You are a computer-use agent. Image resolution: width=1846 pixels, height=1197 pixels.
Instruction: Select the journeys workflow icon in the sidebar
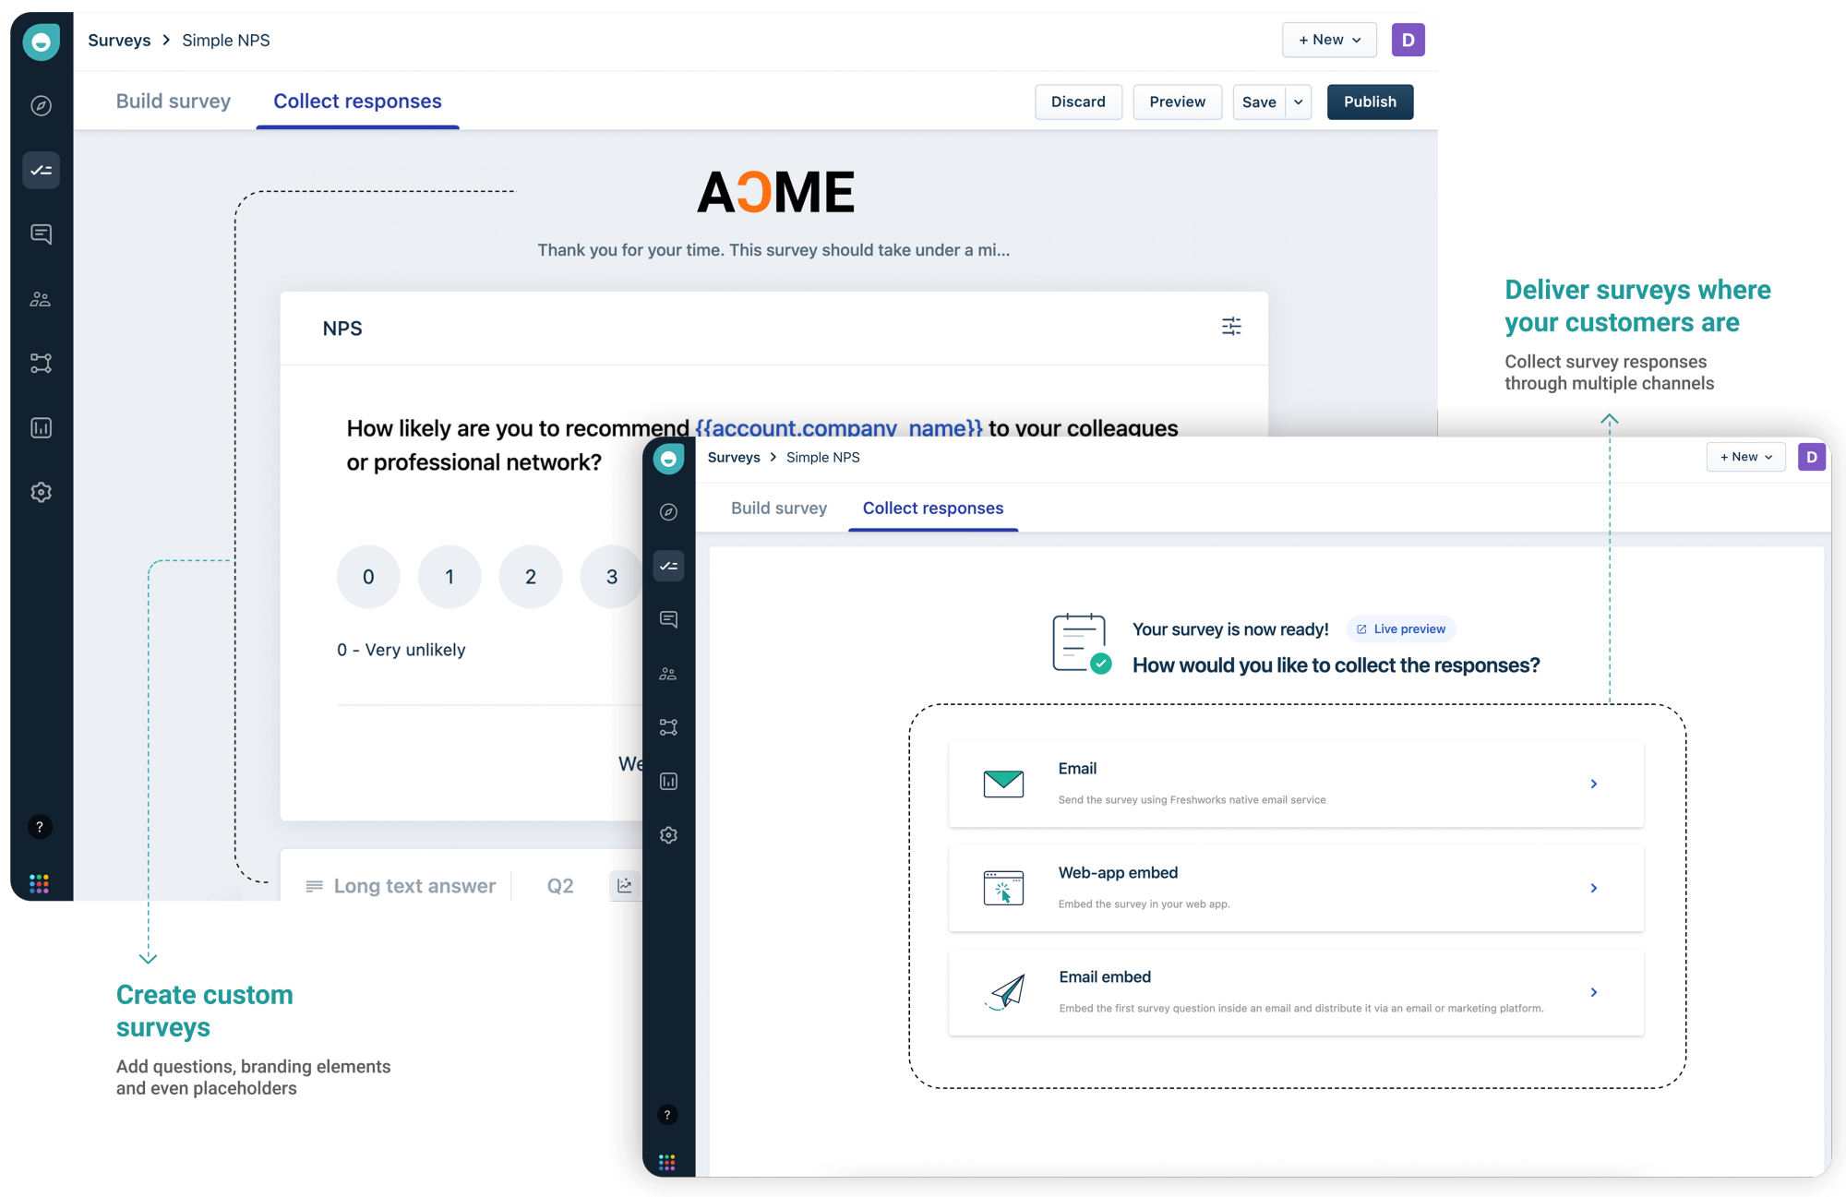tap(41, 363)
